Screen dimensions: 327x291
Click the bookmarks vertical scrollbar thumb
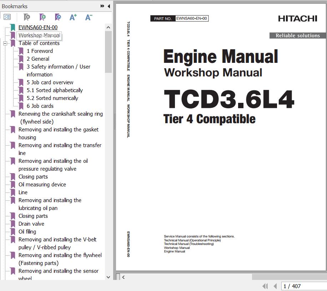108,52
